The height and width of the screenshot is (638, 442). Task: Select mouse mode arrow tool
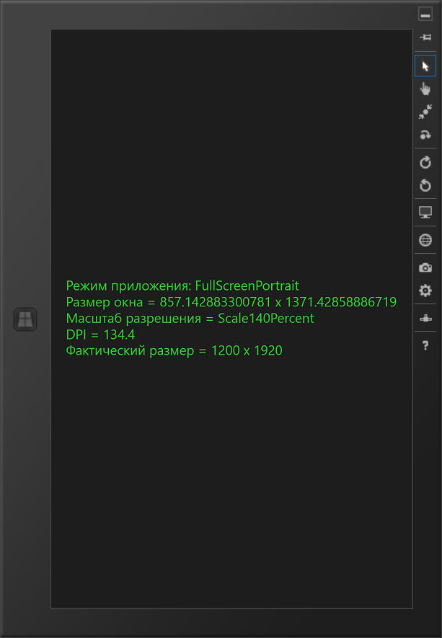click(x=425, y=66)
